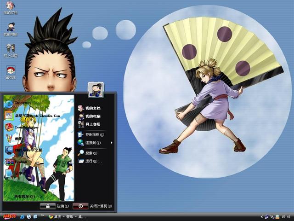Click the user avatar picture on start menu

96,90
